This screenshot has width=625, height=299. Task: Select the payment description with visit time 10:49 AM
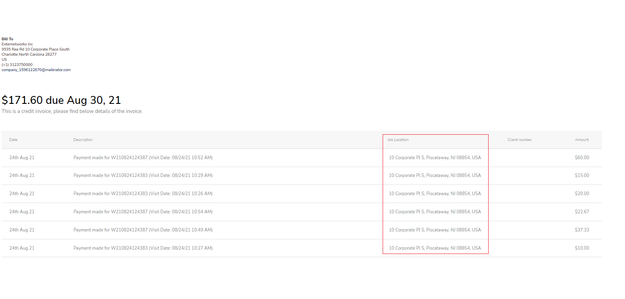tap(143, 230)
